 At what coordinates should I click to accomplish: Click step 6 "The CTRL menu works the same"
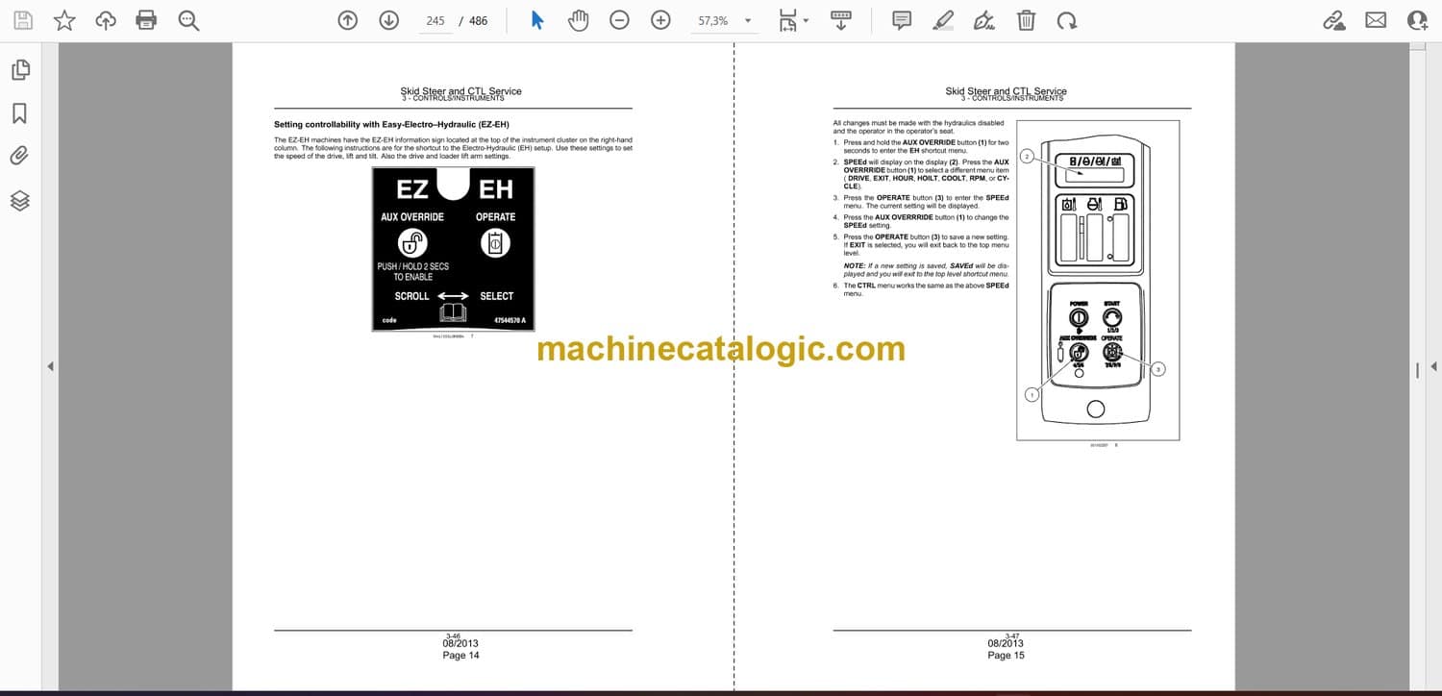[x=921, y=289]
